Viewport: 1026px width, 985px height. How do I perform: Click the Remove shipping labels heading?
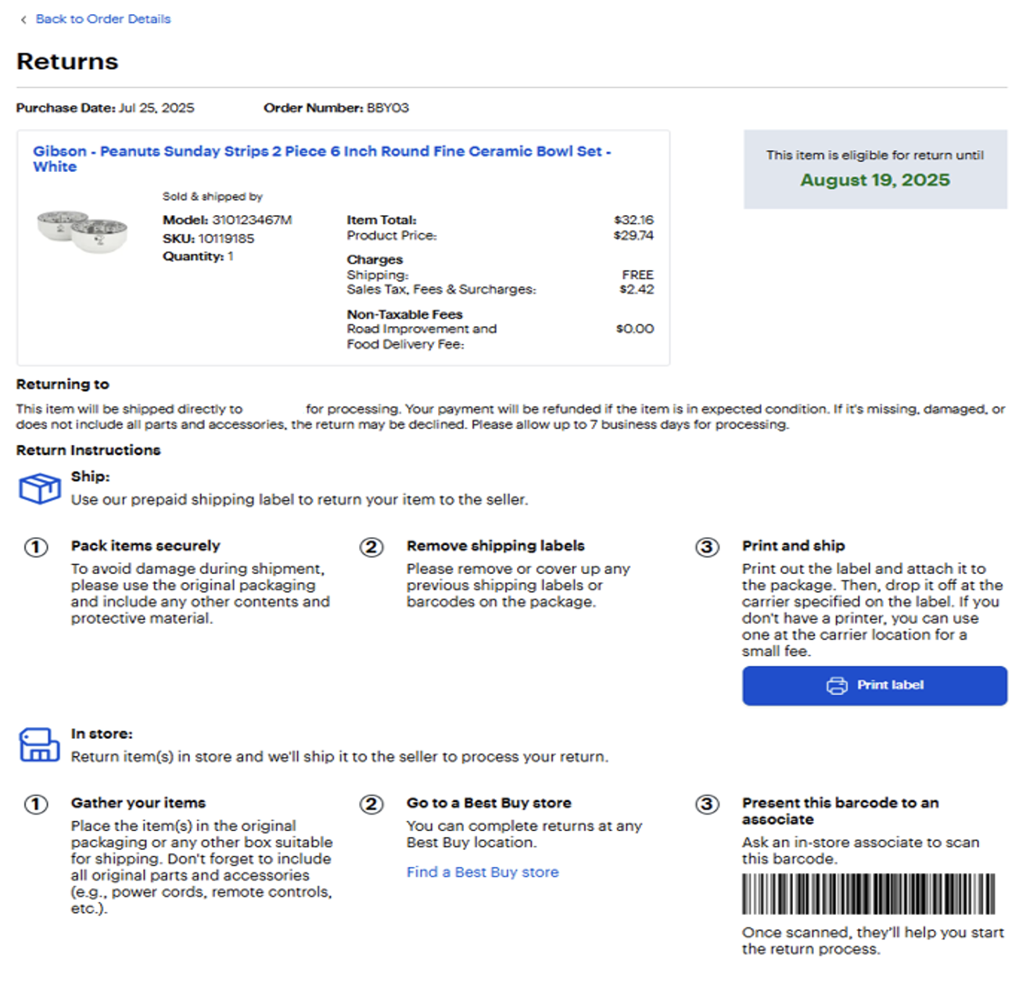(x=496, y=546)
